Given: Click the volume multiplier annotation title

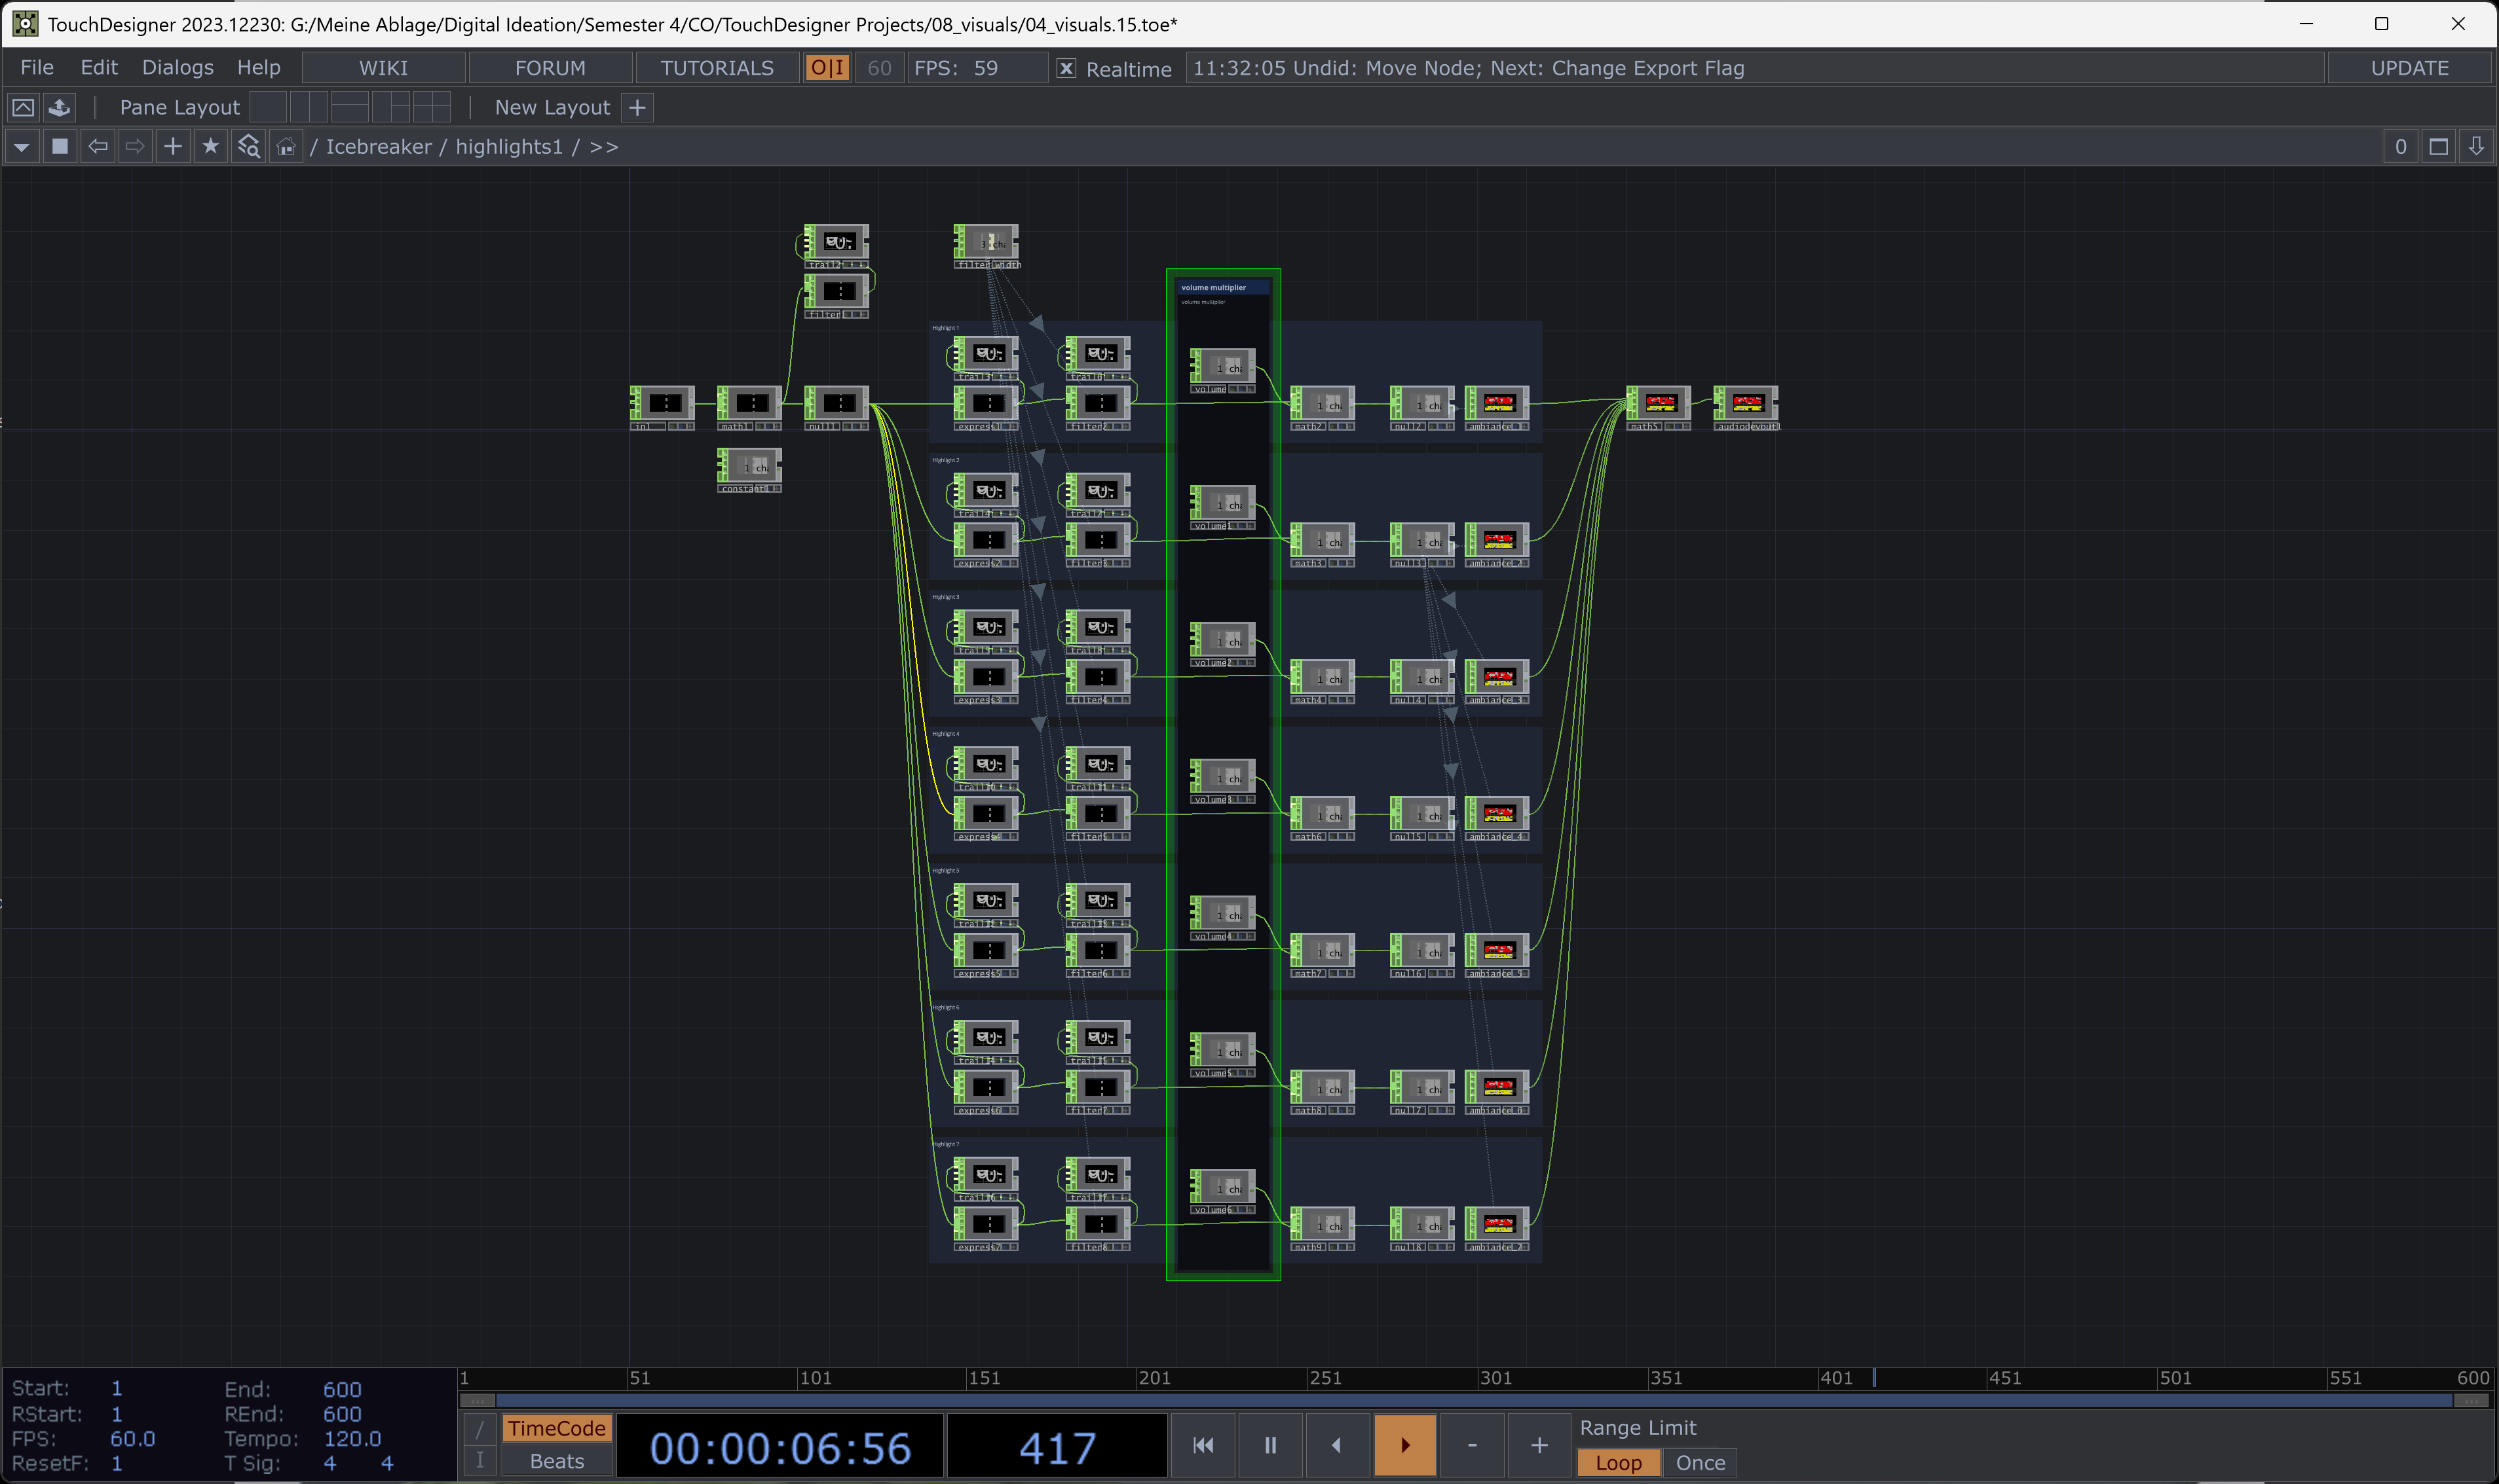Looking at the screenshot, I should coord(1212,287).
